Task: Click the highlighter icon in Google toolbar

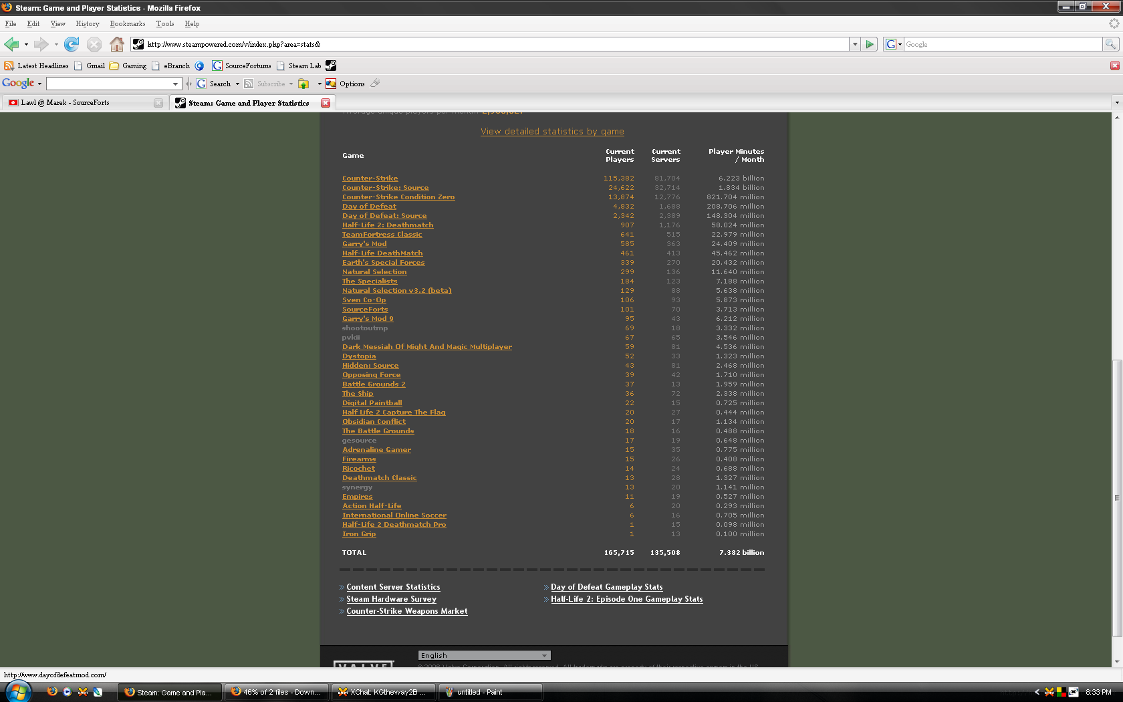Action: click(375, 84)
